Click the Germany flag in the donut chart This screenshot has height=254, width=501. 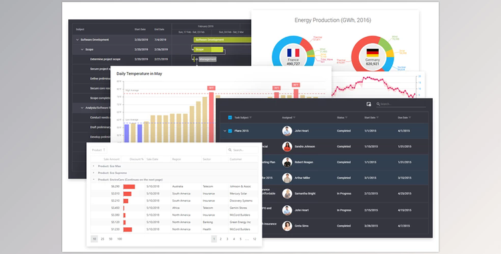pos(372,53)
